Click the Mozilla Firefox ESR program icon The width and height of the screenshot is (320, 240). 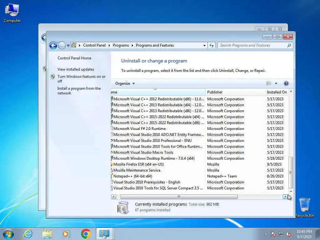click(112, 164)
